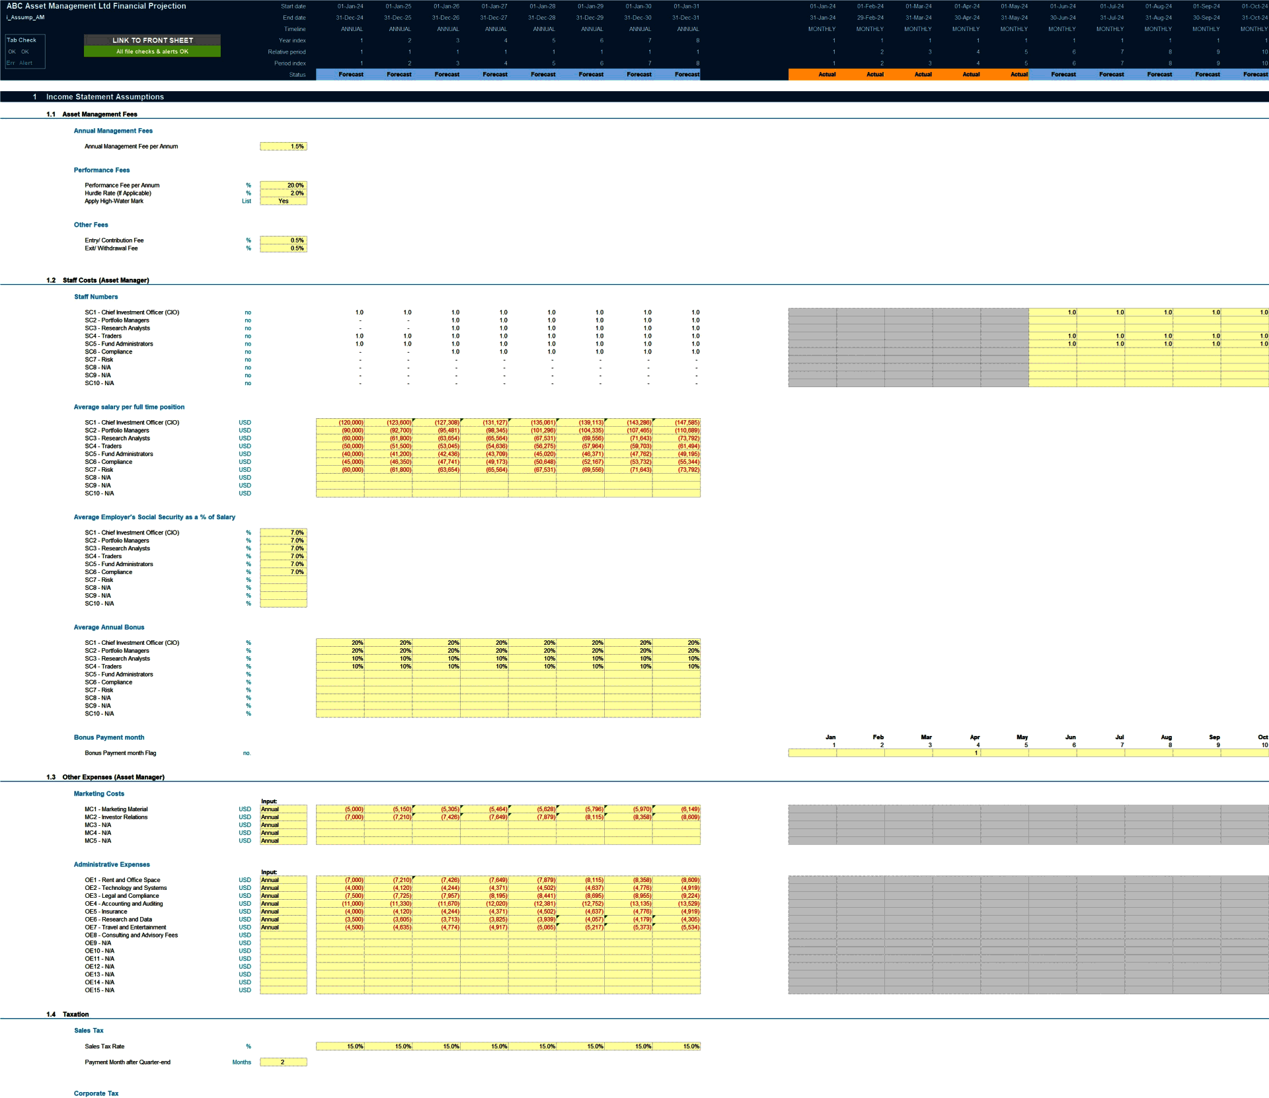Image resolution: width=1269 pixels, height=1098 pixels.
Task: Open the OE7 - Travel and Entertainment 'Annual' list
Action: (x=284, y=928)
